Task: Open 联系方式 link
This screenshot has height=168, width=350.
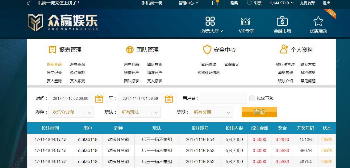Action: [x=308, y=64]
